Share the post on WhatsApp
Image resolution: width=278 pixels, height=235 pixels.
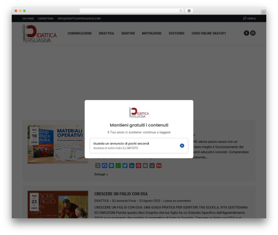(x=118, y=166)
